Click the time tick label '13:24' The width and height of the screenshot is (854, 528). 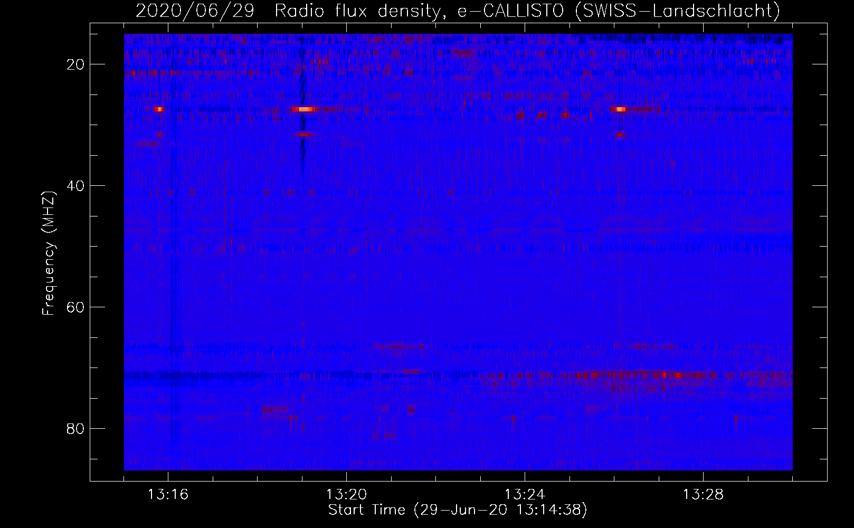pyautogui.click(x=525, y=495)
